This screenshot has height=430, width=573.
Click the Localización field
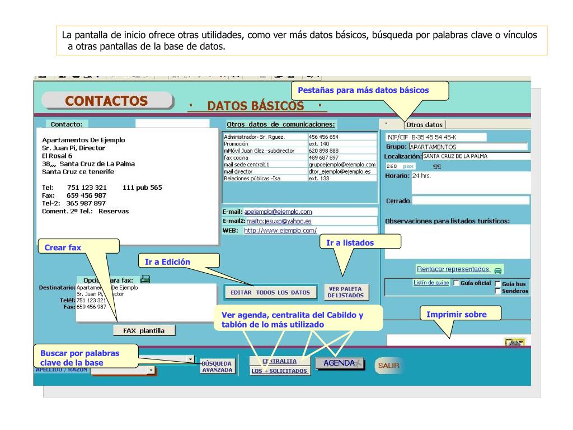[x=476, y=156]
